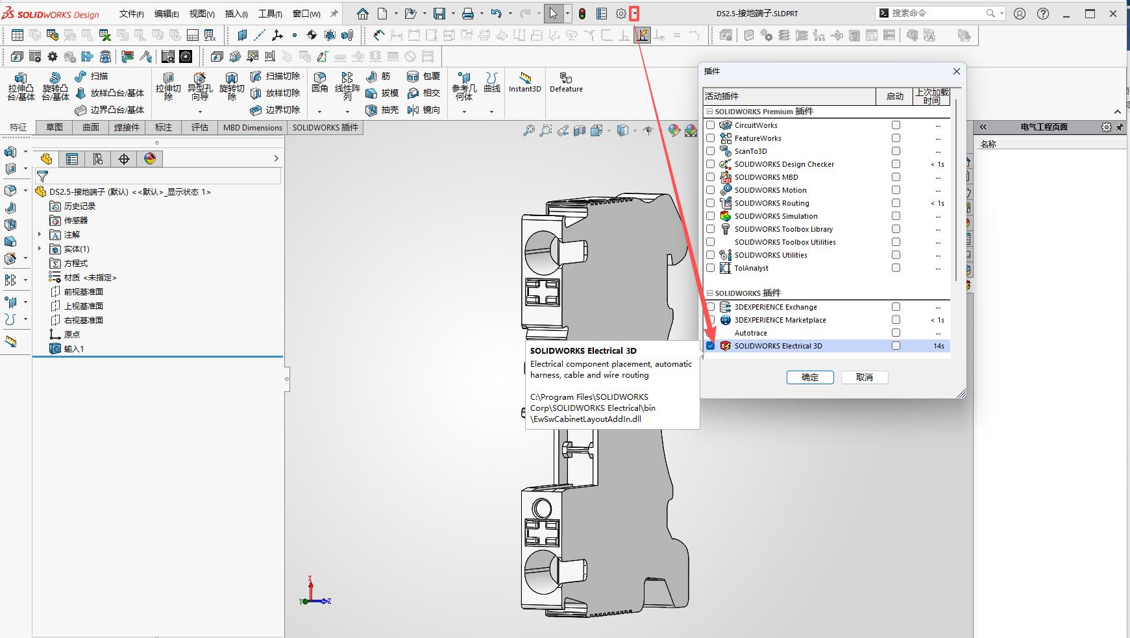
Task: Enable the CircuitWorks active add-in checkbox
Action: 711,125
